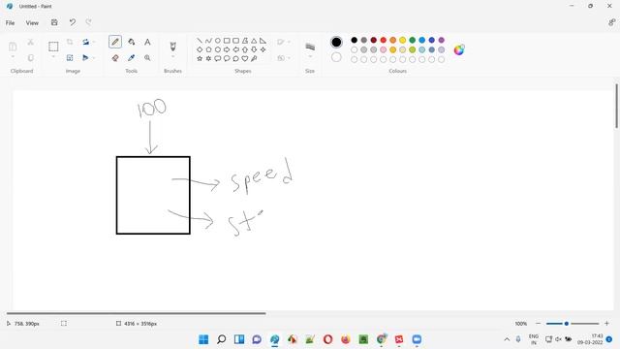Choose the Five-point star shape

[200, 58]
